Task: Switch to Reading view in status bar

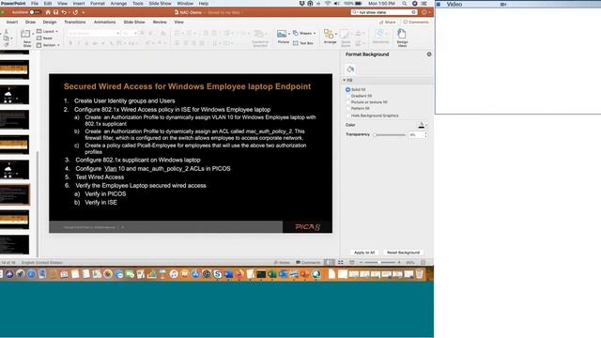Action: tap(351, 263)
